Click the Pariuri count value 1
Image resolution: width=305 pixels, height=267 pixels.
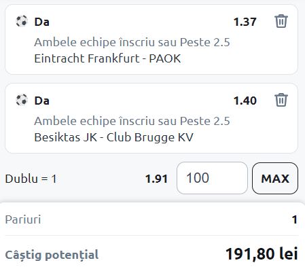[x=294, y=219]
